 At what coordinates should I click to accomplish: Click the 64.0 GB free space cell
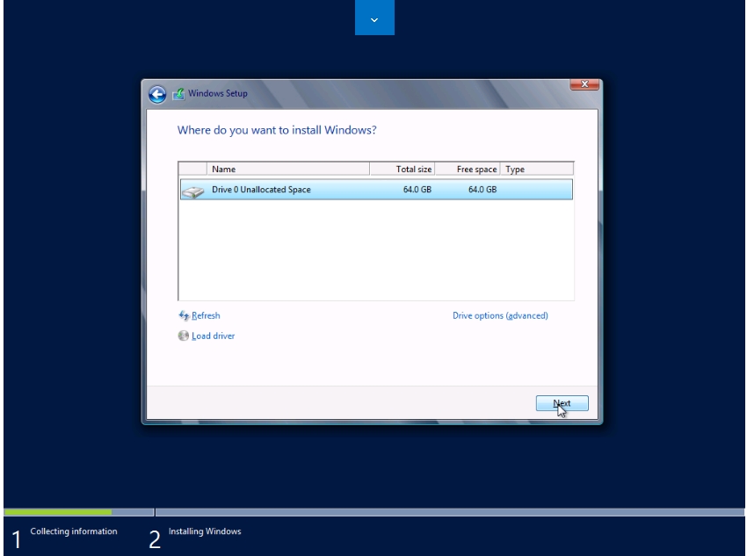[x=482, y=190]
